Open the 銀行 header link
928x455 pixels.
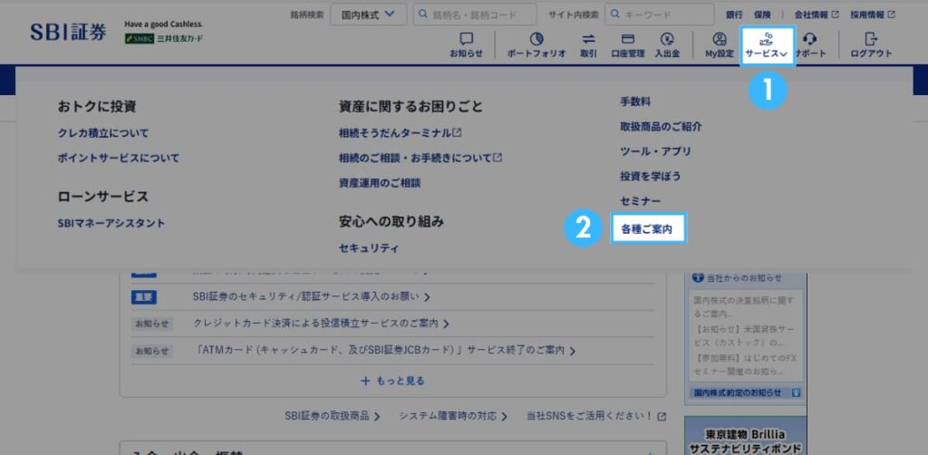click(734, 15)
